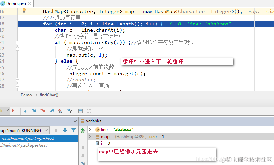Click the blue Step Into icon
The width and height of the screenshot is (274, 165).
[x=34, y=111]
